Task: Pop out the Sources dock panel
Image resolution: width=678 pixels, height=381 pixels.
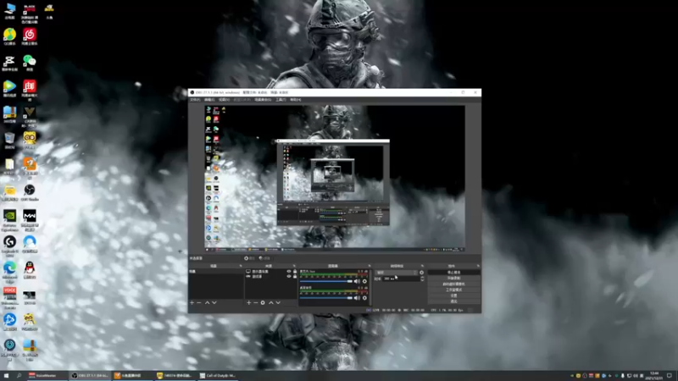Action: [294, 266]
